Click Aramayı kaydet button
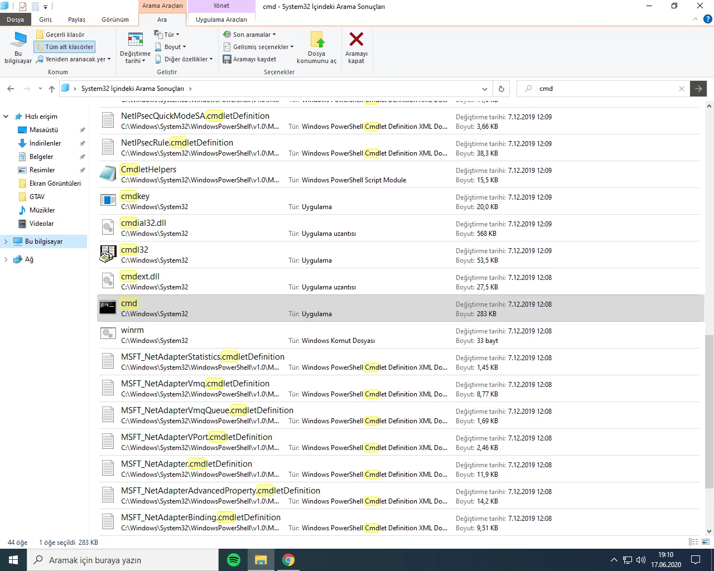This screenshot has height=571, width=714. [249, 59]
